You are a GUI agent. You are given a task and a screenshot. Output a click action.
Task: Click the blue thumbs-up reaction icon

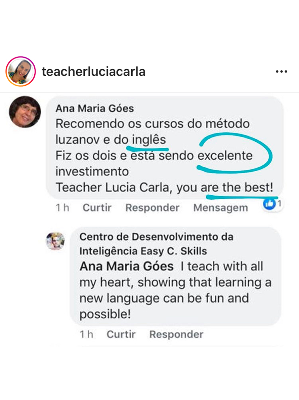[x=269, y=204]
